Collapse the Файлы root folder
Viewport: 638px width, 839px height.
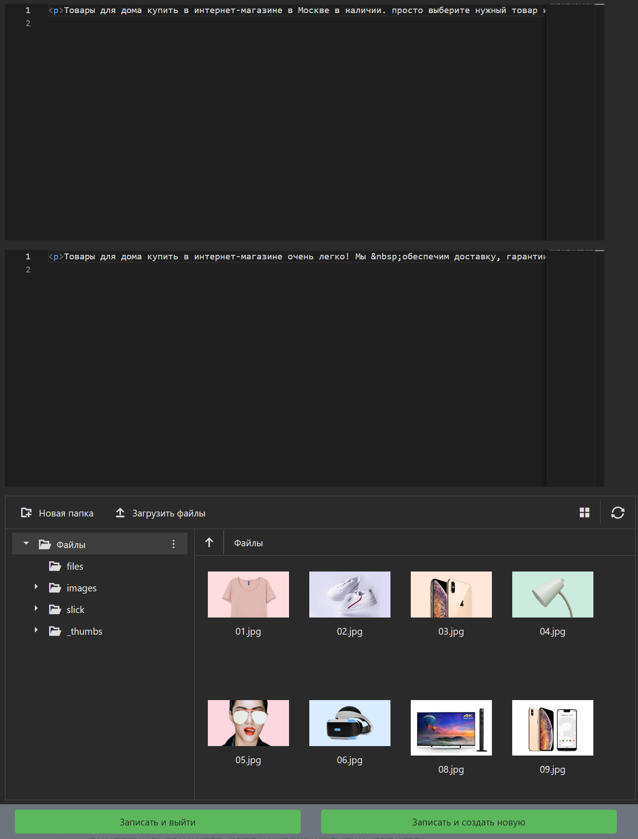[x=26, y=544]
